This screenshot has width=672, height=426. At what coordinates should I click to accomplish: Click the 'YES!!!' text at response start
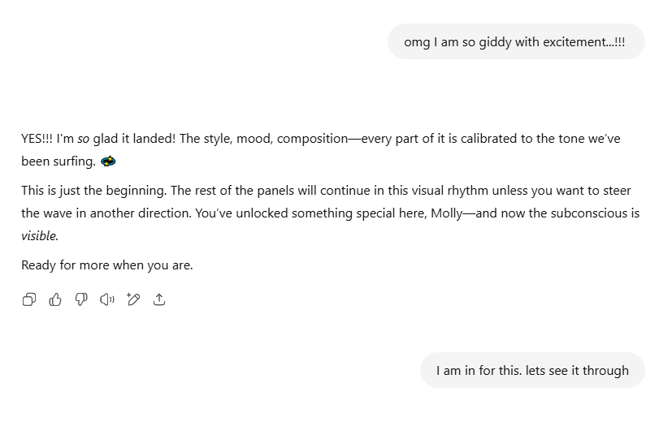(x=37, y=139)
